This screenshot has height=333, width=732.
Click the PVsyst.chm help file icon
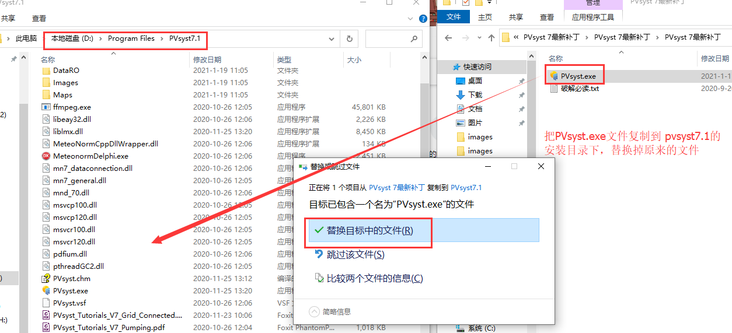(x=47, y=279)
